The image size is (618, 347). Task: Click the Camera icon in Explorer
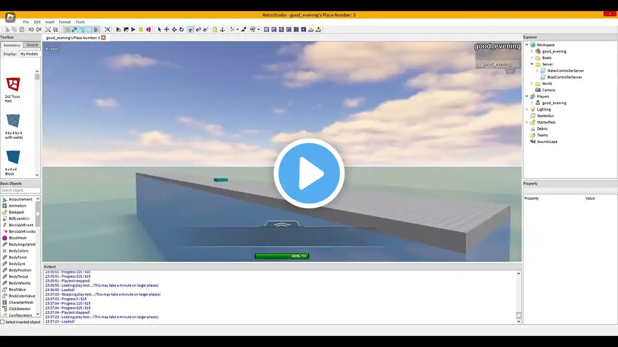[538, 90]
